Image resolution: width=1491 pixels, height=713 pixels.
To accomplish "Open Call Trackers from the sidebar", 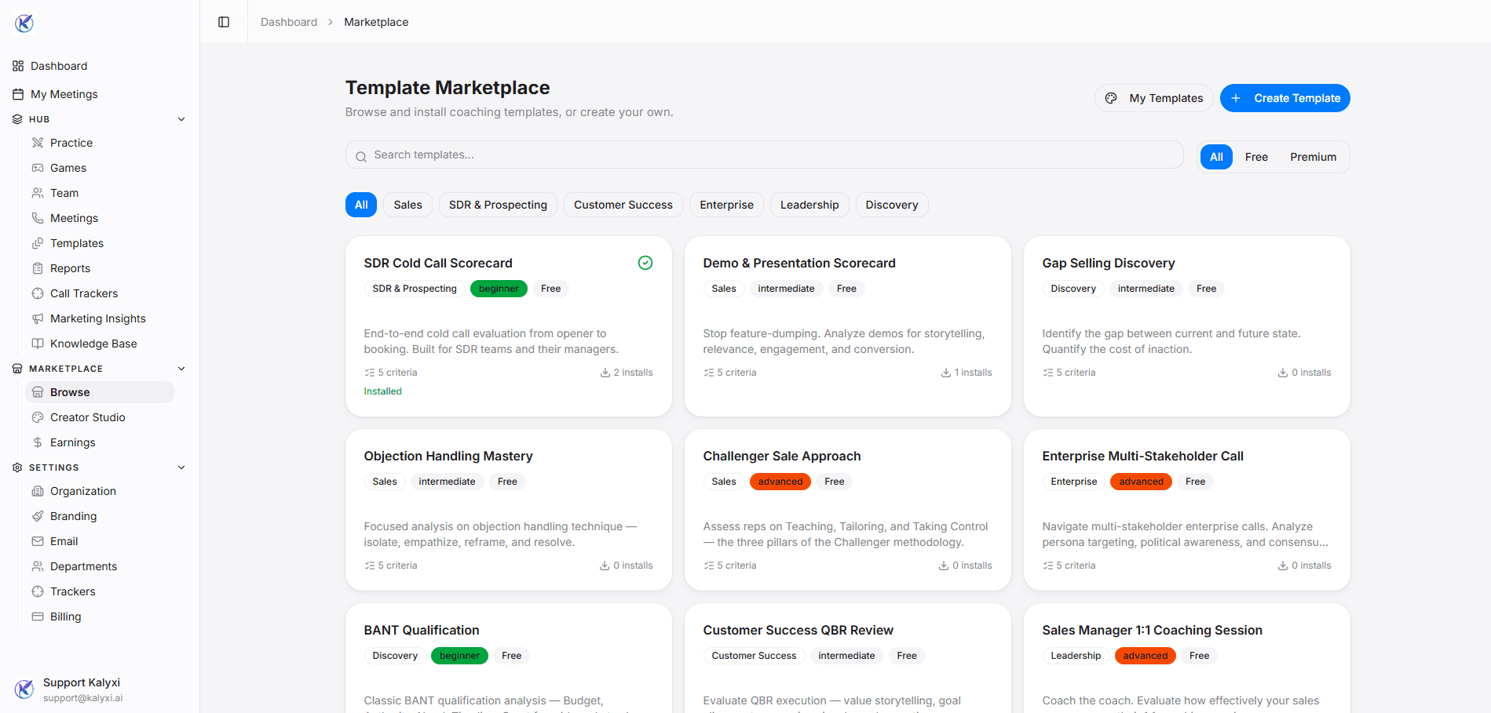I will tap(82, 293).
